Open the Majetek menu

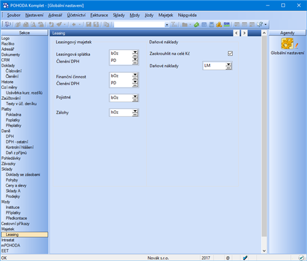pyautogui.click(x=166, y=15)
